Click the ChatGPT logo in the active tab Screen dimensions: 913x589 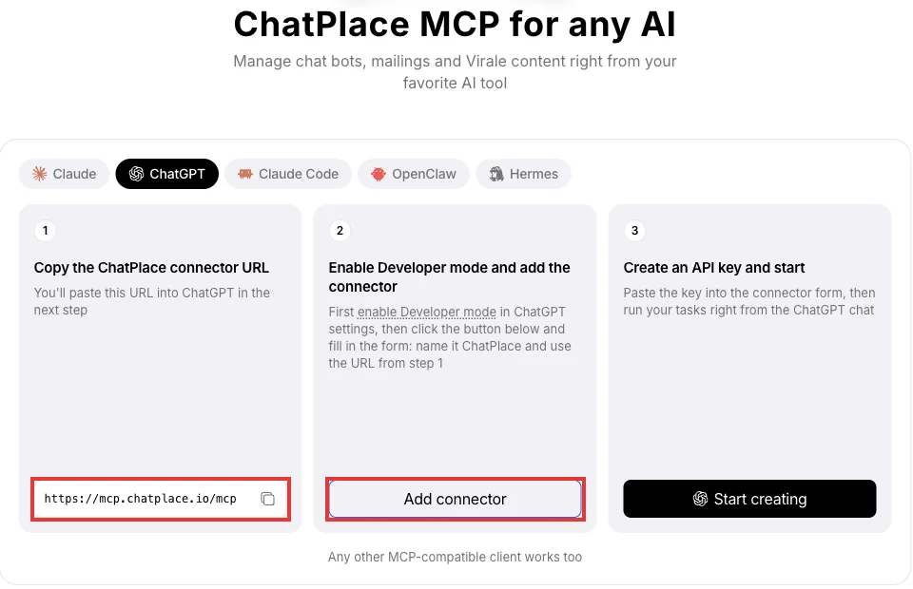click(136, 174)
